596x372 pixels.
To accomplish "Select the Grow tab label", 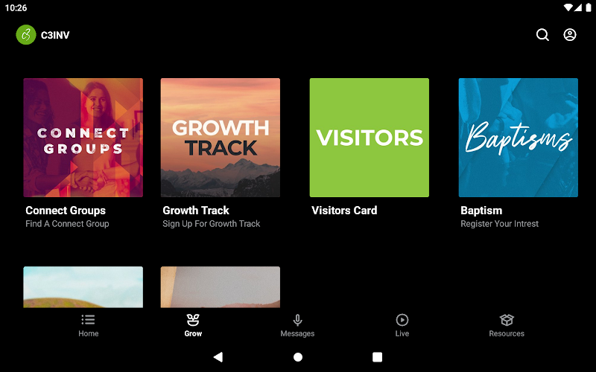I will tap(193, 333).
